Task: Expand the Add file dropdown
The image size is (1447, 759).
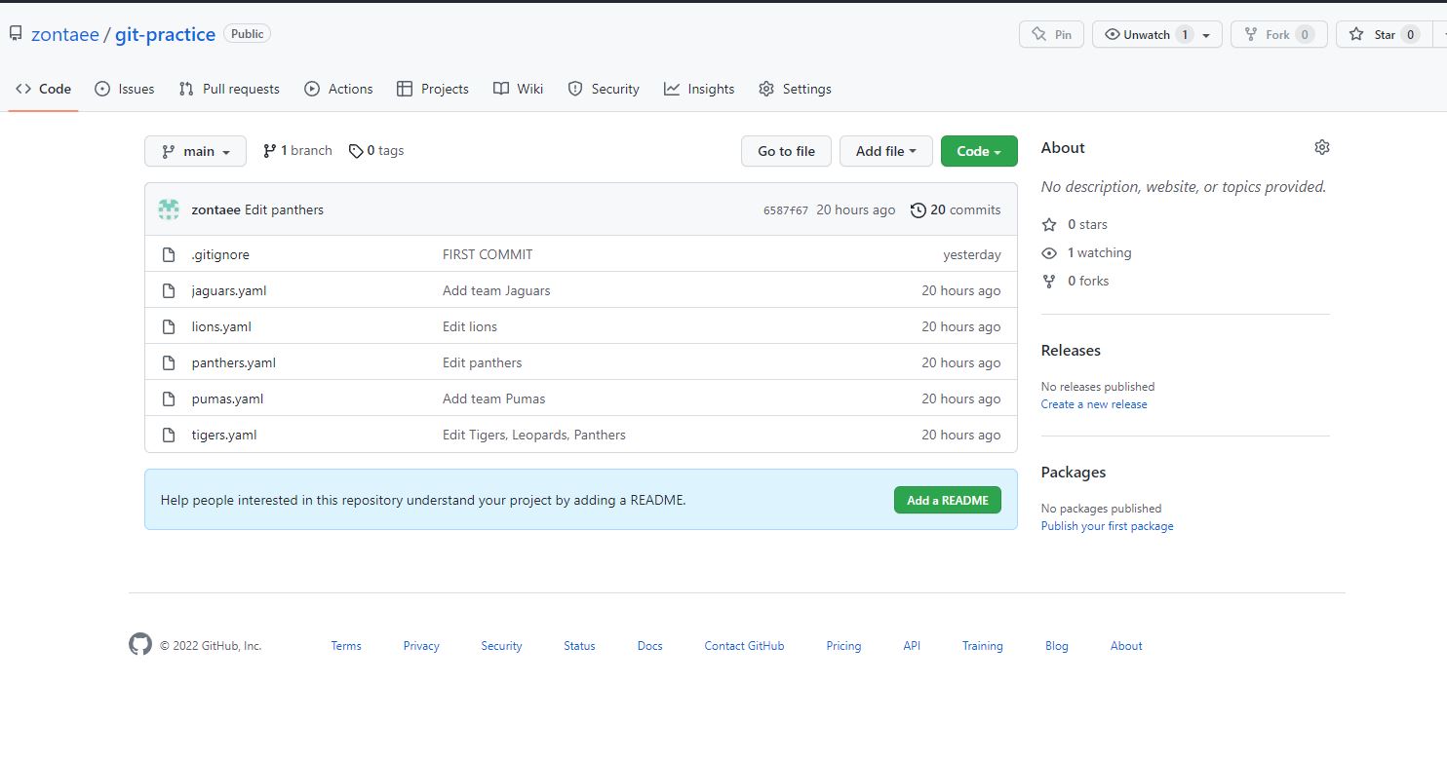Action: click(885, 151)
